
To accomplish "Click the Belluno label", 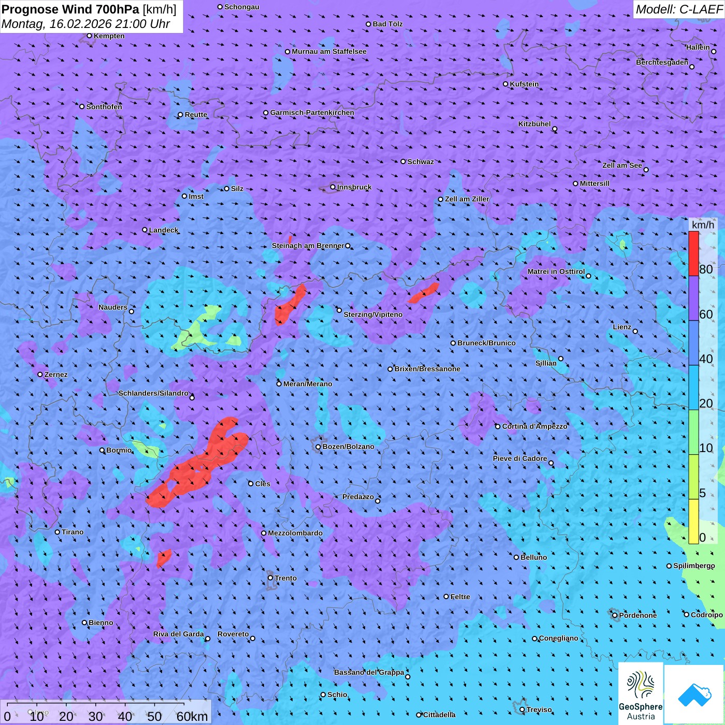I will tap(533, 557).
